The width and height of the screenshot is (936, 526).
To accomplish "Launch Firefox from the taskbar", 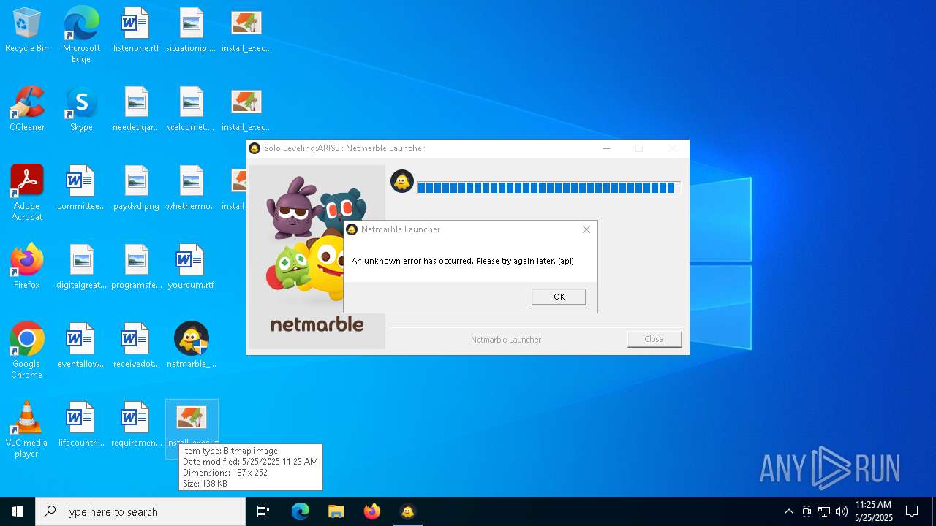I will 372,511.
